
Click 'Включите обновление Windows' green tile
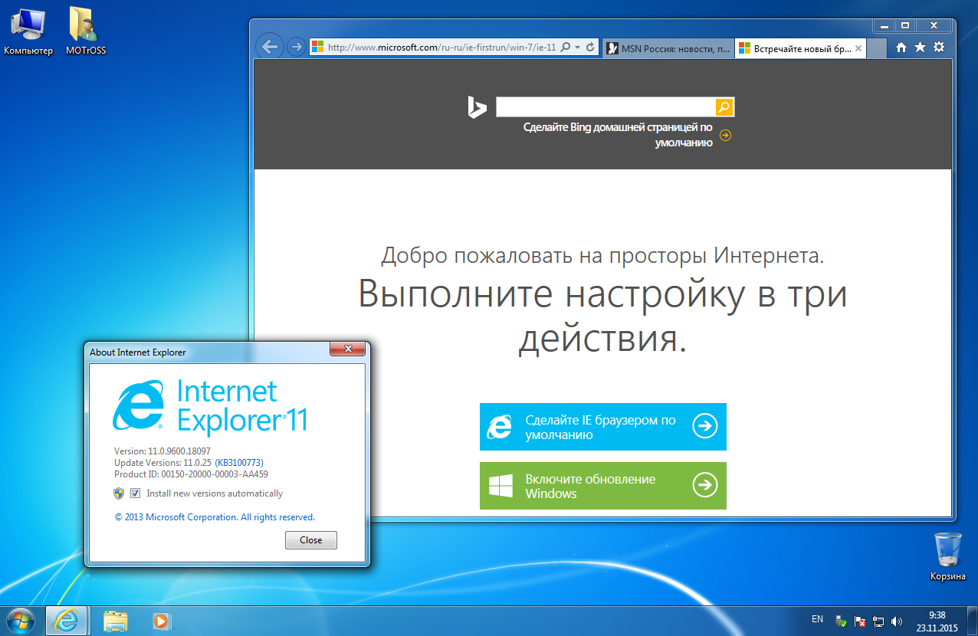602,486
